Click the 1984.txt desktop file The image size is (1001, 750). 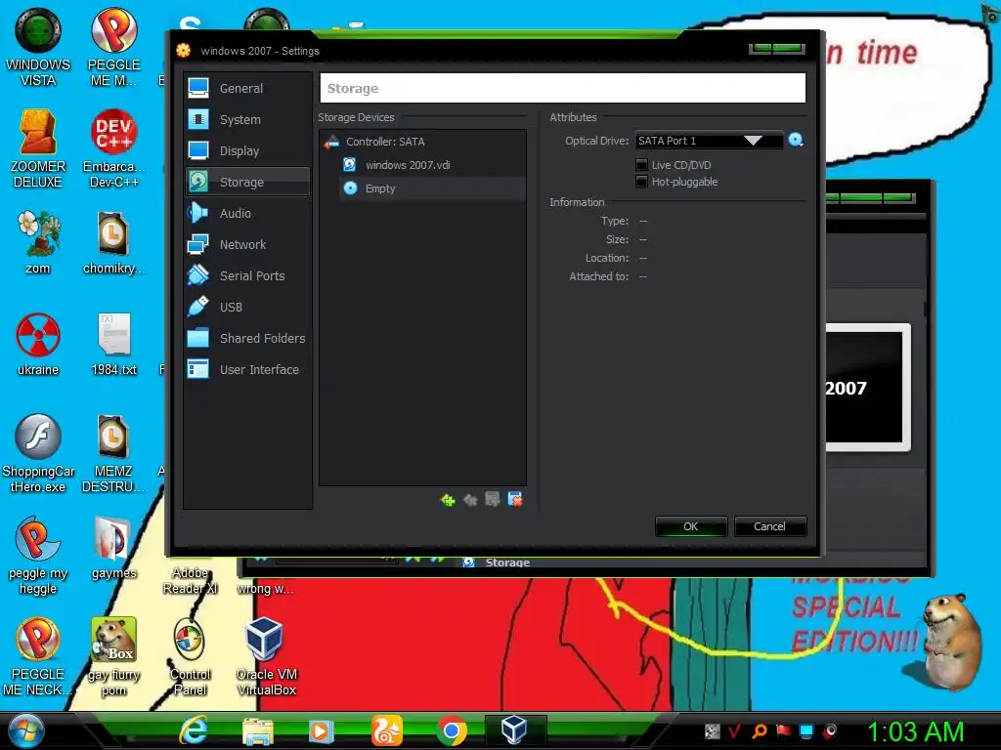click(113, 345)
